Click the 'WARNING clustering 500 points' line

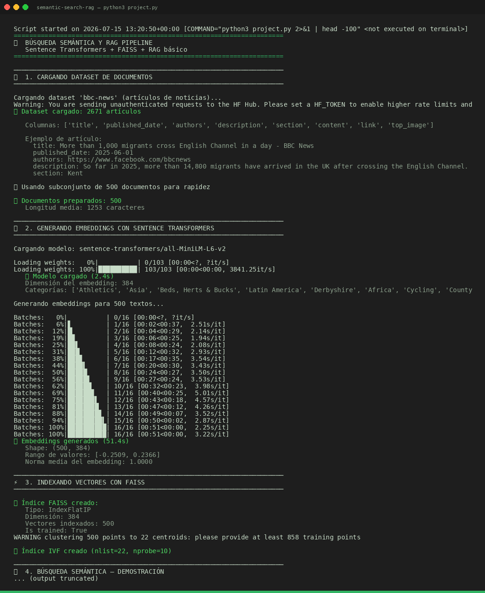pyautogui.click(x=187, y=537)
